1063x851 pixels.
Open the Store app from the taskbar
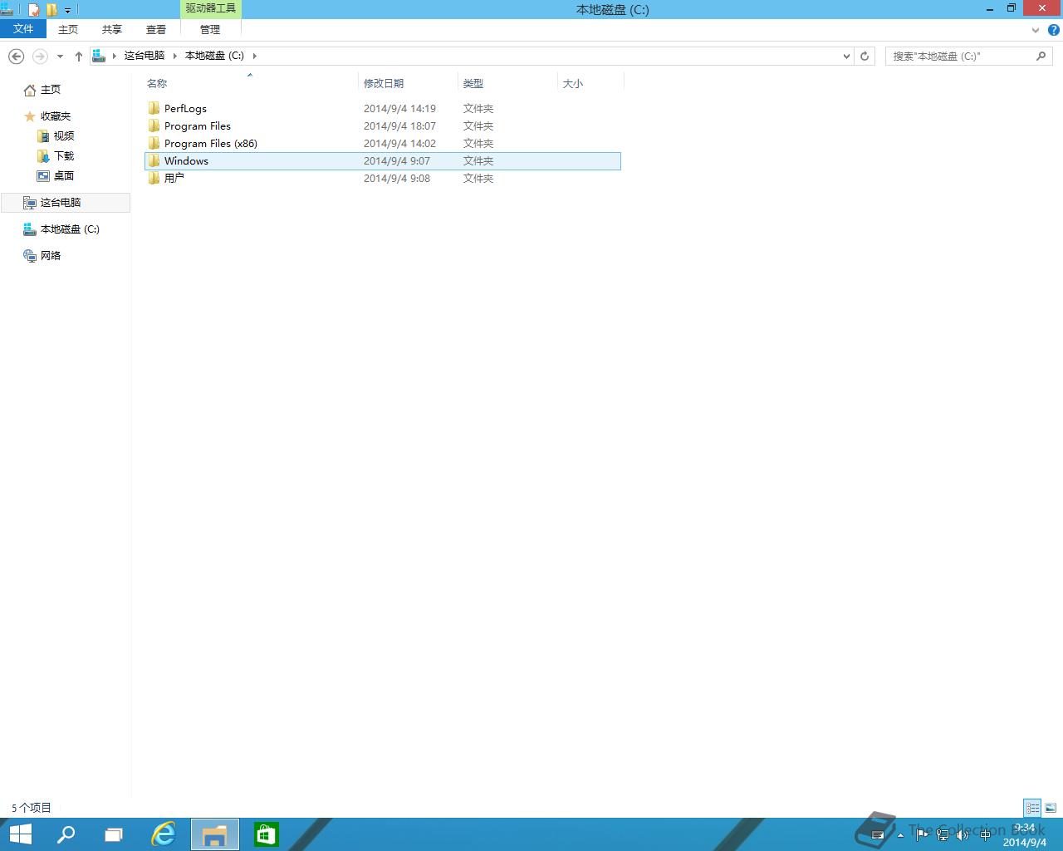(x=267, y=834)
